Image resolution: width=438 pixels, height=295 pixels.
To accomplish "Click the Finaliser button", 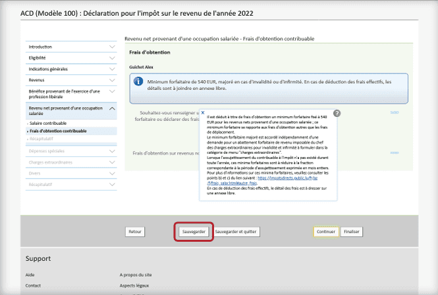I will pyautogui.click(x=351, y=232).
